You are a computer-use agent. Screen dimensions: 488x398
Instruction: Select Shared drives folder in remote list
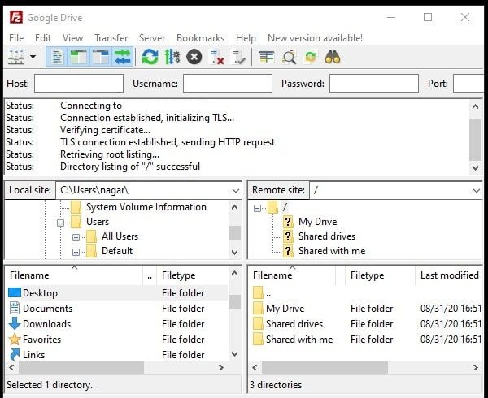pyautogui.click(x=366, y=324)
